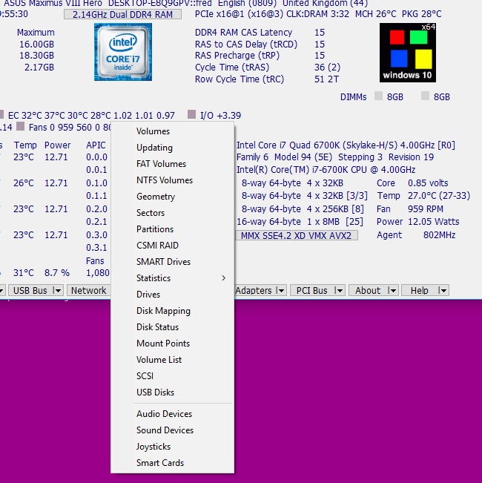Click the 18.30GB memory value

(36, 56)
